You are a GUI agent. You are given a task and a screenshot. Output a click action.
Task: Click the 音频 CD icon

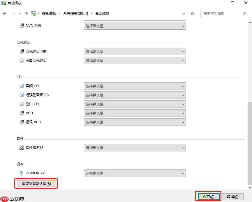click(22, 86)
